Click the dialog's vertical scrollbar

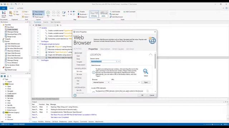click(155, 61)
